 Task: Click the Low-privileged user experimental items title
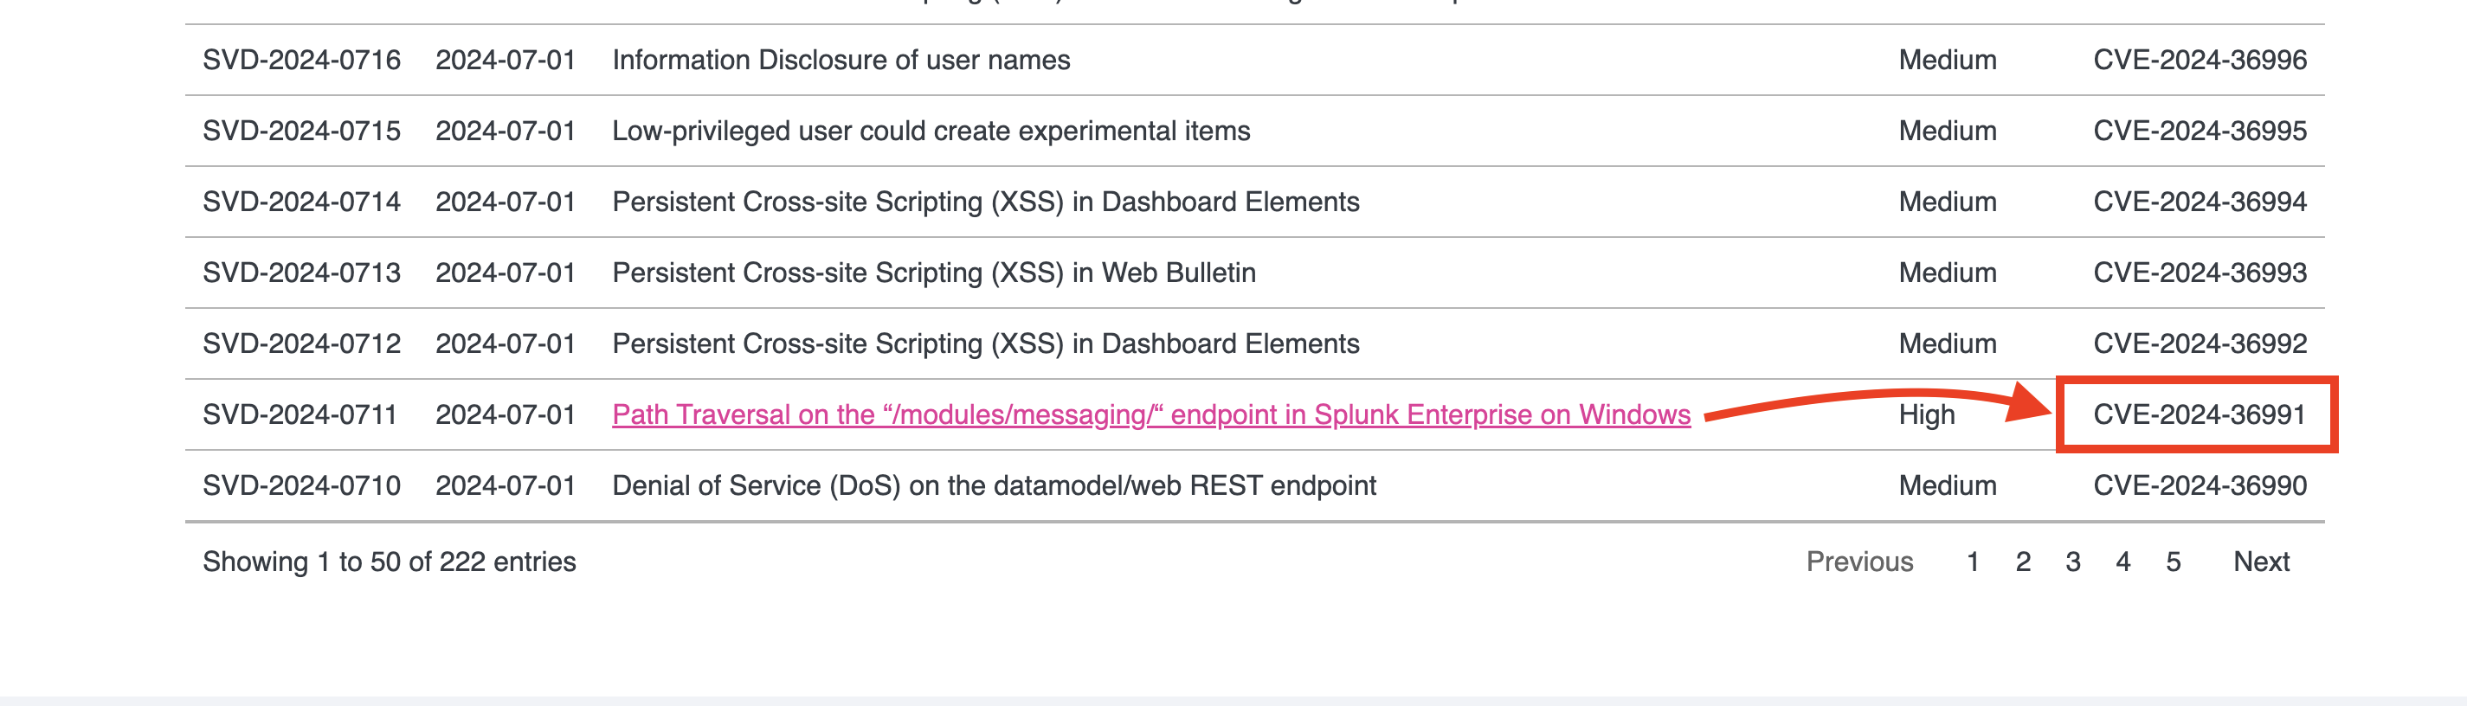[x=931, y=131]
